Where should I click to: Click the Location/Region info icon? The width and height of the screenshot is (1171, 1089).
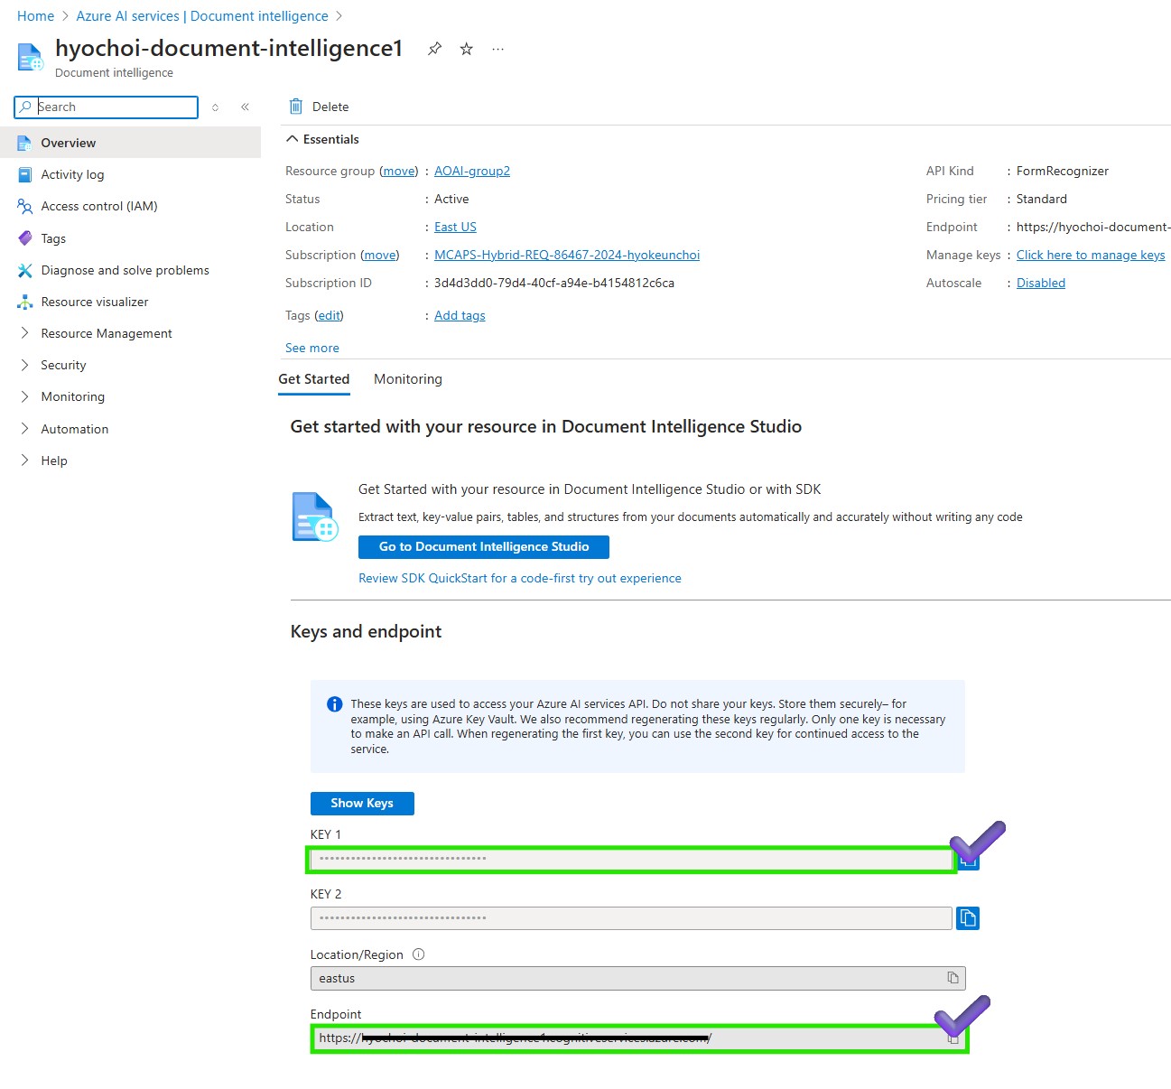tap(419, 954)
